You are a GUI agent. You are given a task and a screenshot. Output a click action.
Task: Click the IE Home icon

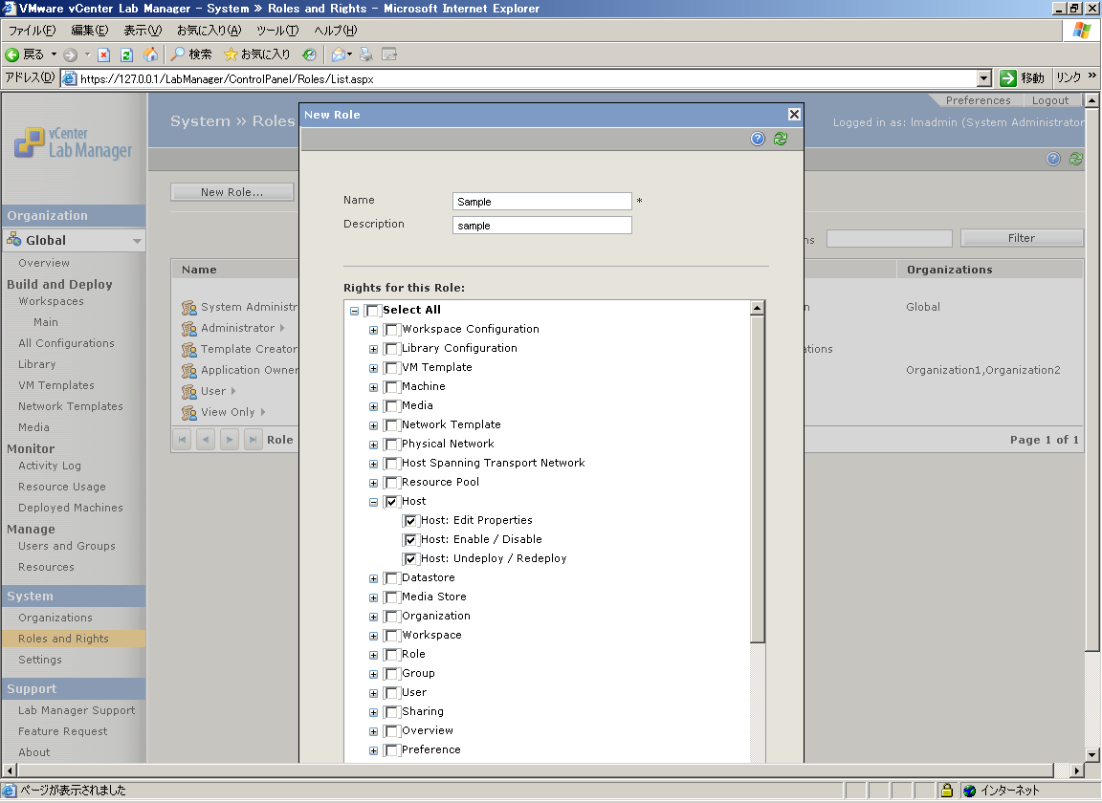pyautogui.click(x=150, y=54)
